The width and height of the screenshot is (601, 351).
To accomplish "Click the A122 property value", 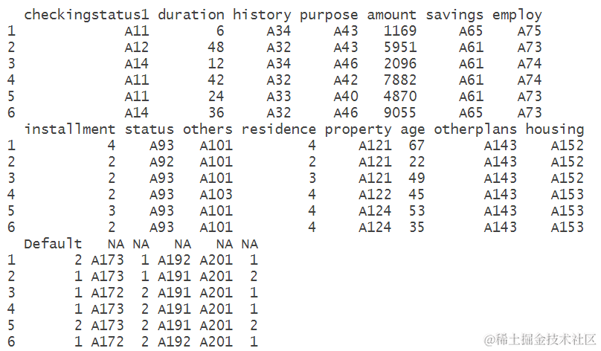I will [x=375, y=194].
